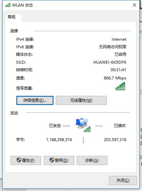
Task: Click the IPv4 Internet status text
Action: click(x=119, y=39)
